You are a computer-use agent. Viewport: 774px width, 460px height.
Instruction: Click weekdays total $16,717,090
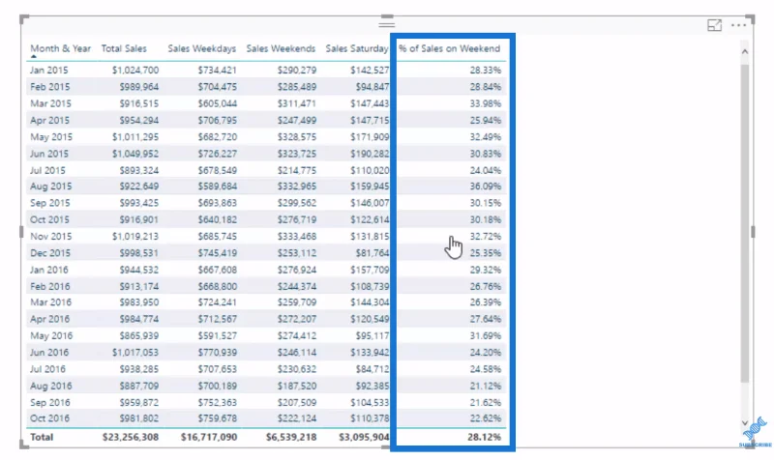tap(209, 438)
